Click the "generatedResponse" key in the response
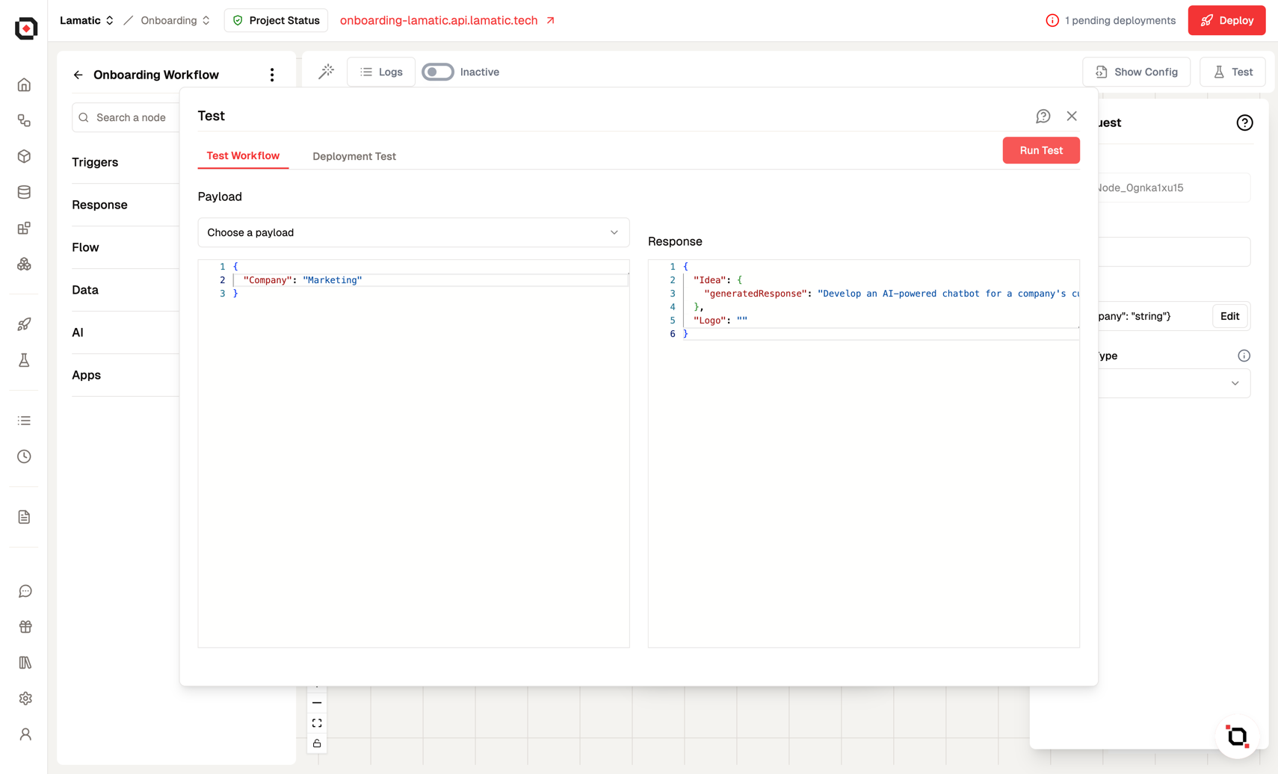Image resolution: width=1278 pixels, height=774 pixels. 756,294
